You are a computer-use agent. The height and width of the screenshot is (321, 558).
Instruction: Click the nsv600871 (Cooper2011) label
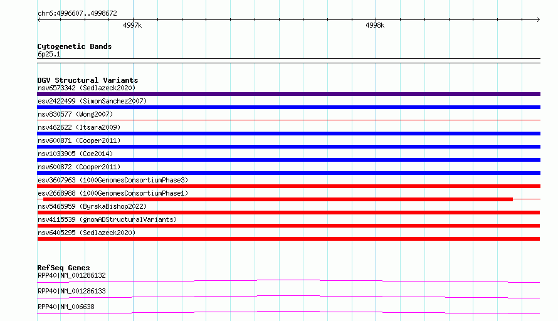[x=79, y=140]
